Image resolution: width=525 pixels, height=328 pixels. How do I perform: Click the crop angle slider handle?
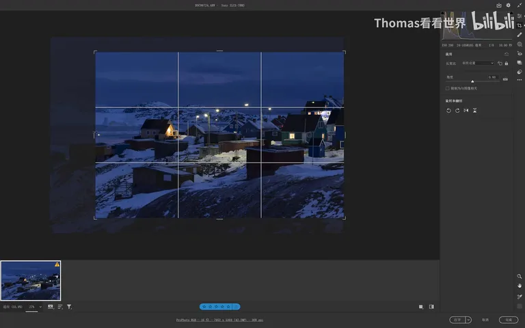[x=472, y=81]
